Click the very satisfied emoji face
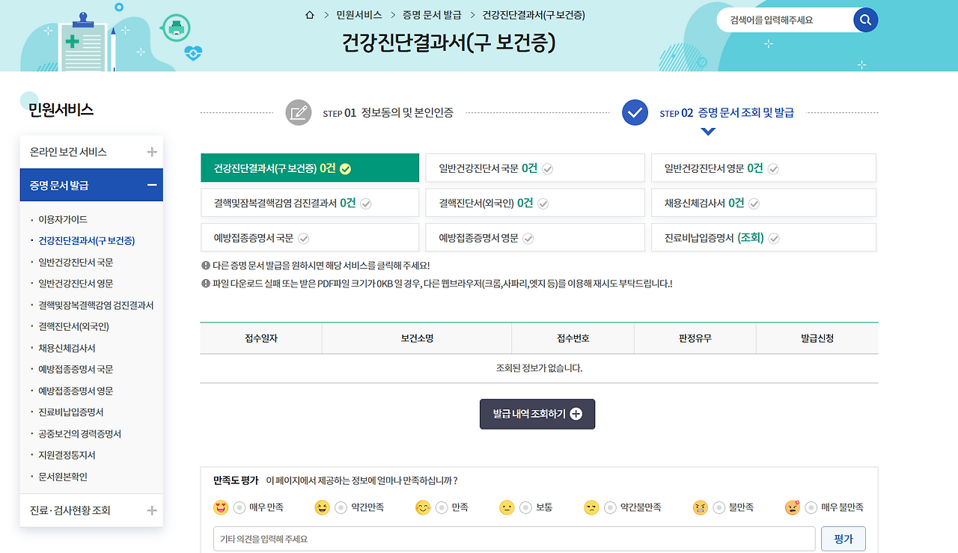Image resolution: width=958 pixels, height=553 pixels. pos(221,507)
